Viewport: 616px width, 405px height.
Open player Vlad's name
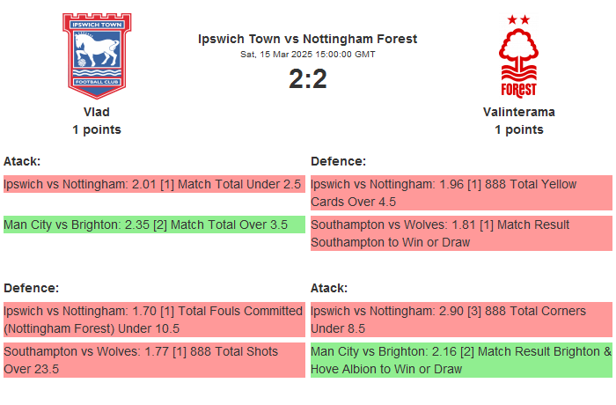pyautogui.click(x=97, y=112)
